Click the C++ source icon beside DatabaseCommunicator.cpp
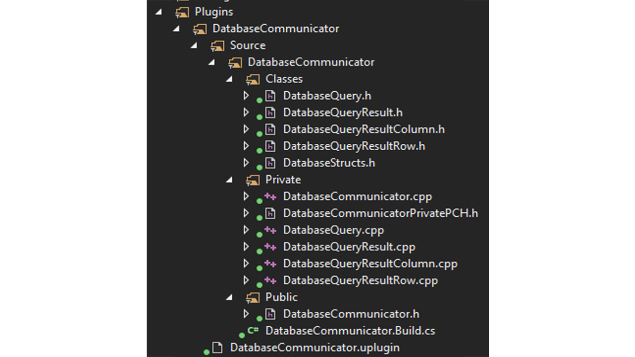 270,196
